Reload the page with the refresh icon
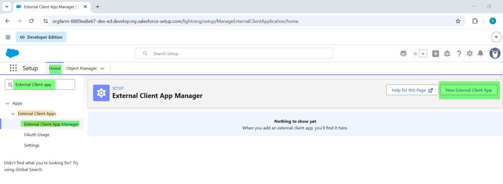Image resolution: width=503 pixels, height=184 pixels. pyautogui.click(x=31, y=21)
